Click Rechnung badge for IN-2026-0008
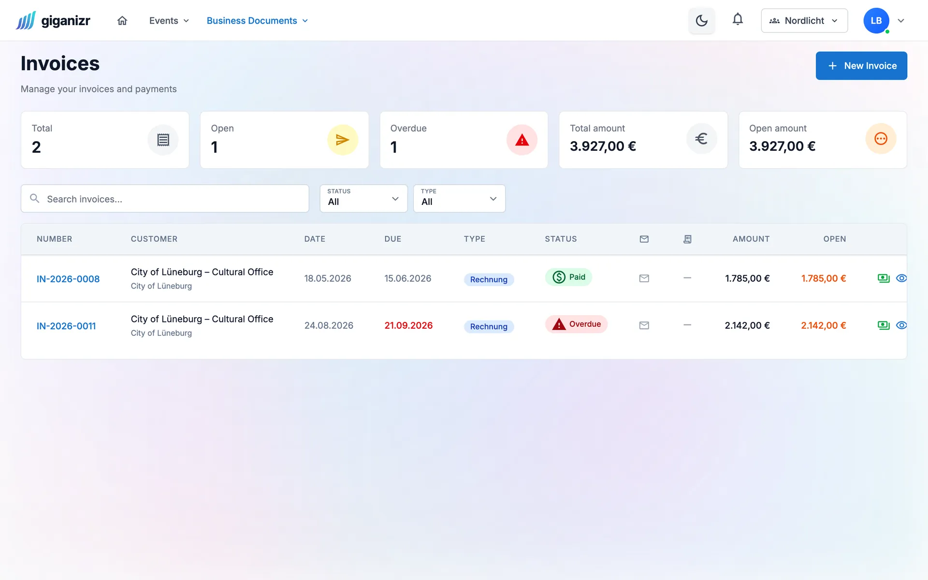 [x=489, y=279]
